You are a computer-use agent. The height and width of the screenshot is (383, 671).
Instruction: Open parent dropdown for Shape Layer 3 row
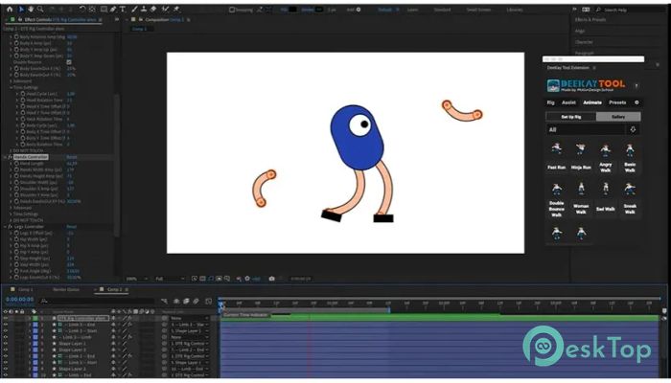pyautogui.click(x=189, y=350)
